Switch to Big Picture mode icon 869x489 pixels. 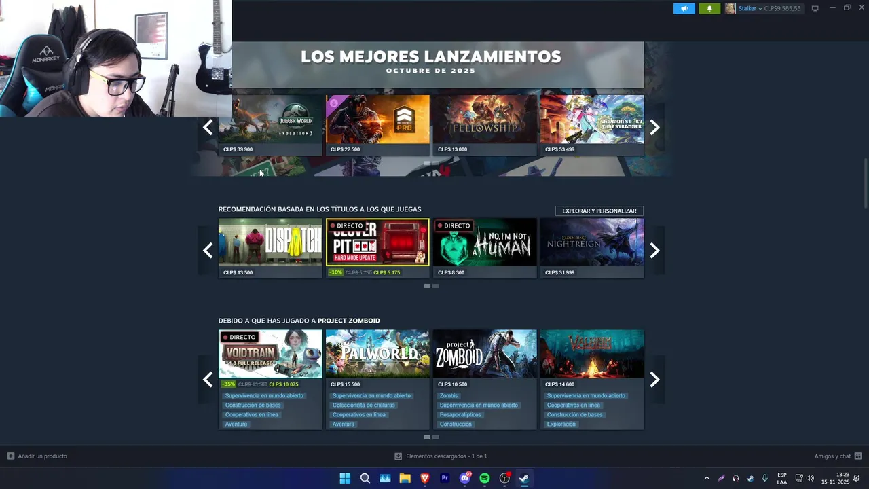(x=815, y=8)
